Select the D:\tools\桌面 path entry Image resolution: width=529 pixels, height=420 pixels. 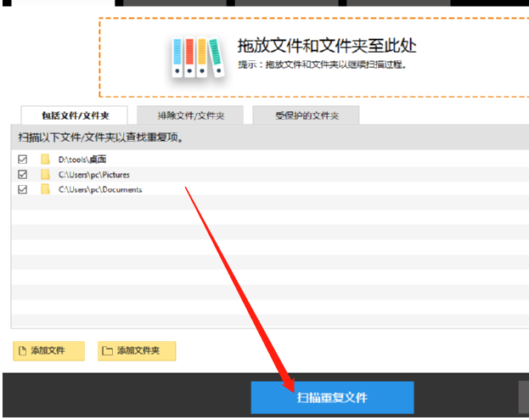tap(82, 160)
